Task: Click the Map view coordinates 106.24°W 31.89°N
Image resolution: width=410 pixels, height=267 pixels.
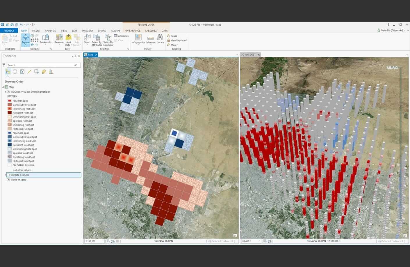Action: coord(163,241)
